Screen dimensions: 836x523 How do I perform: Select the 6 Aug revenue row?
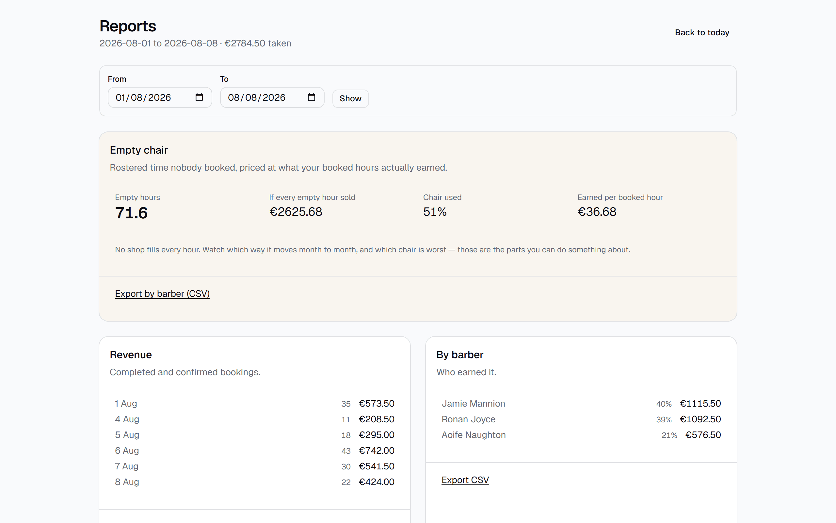coord(255,451)
